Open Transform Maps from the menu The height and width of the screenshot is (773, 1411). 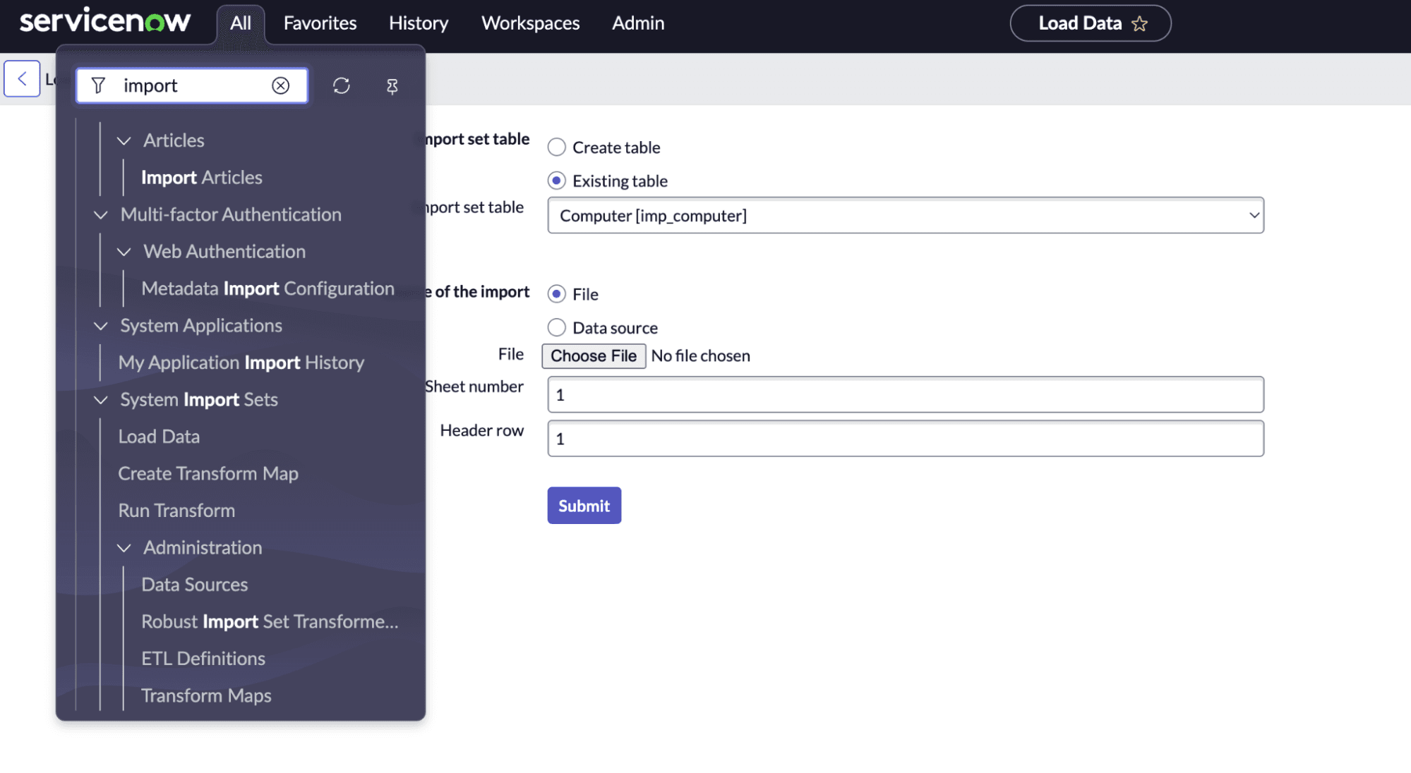coord(206,695)
